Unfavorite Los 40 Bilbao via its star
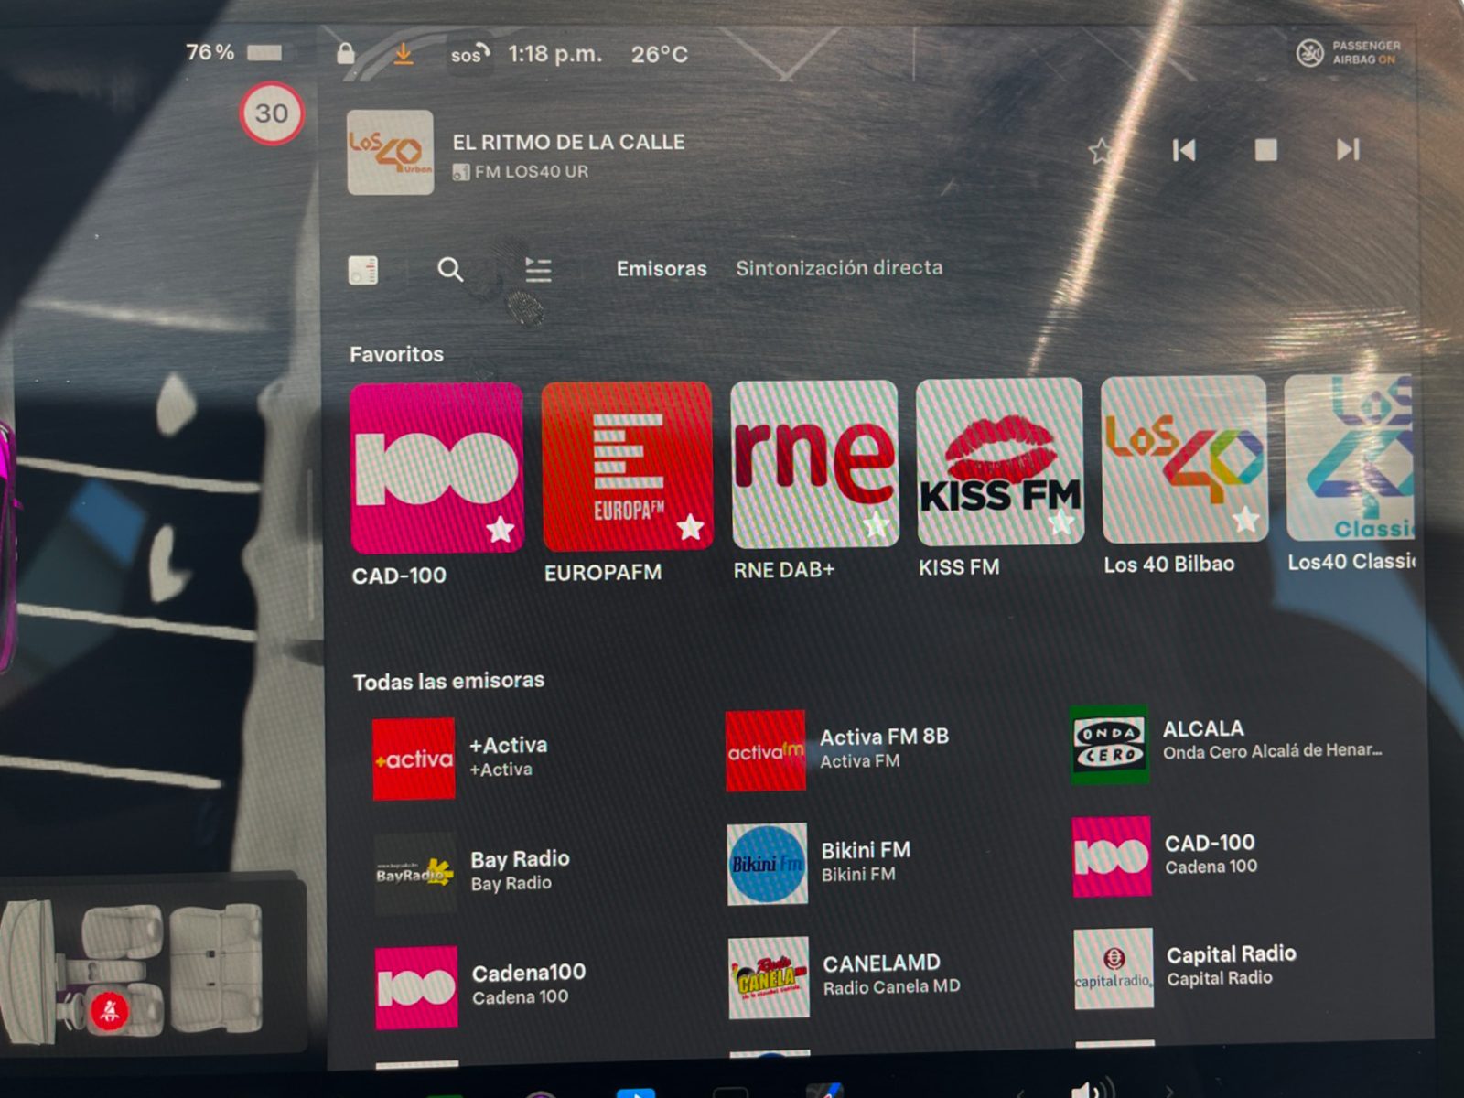 click(1245, 520)
